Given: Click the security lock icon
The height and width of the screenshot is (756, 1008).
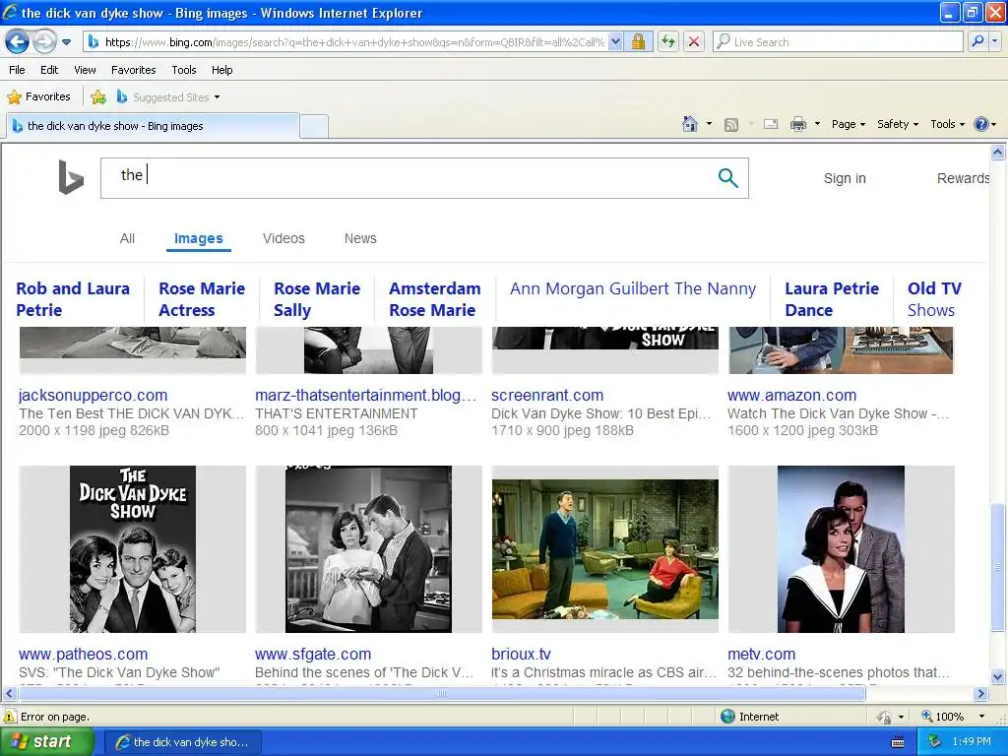Looking at the screenshot, I should click(638, 41).
